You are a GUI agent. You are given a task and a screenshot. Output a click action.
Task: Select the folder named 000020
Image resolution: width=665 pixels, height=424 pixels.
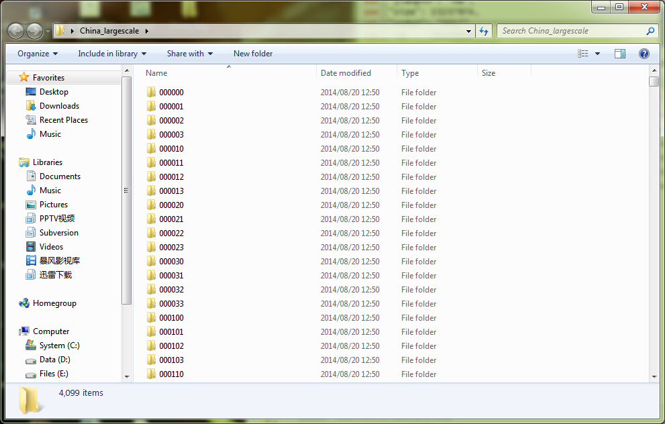pos(171,205)
